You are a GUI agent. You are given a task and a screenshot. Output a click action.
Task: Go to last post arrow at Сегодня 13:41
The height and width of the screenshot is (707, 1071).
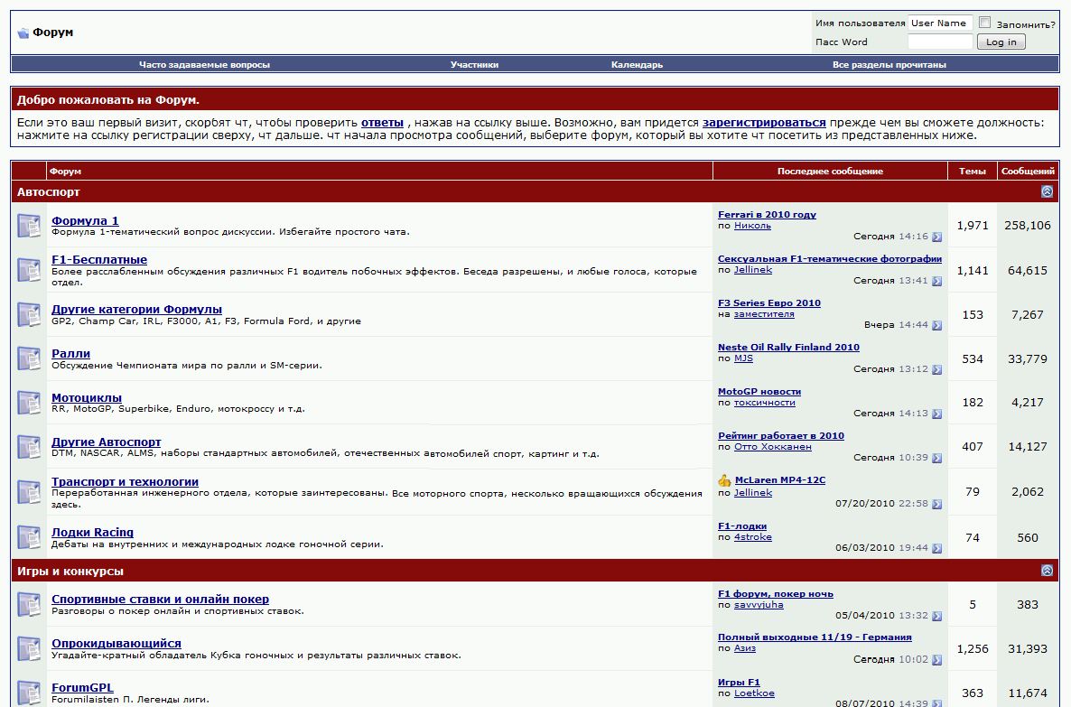[x=936, y=281]
